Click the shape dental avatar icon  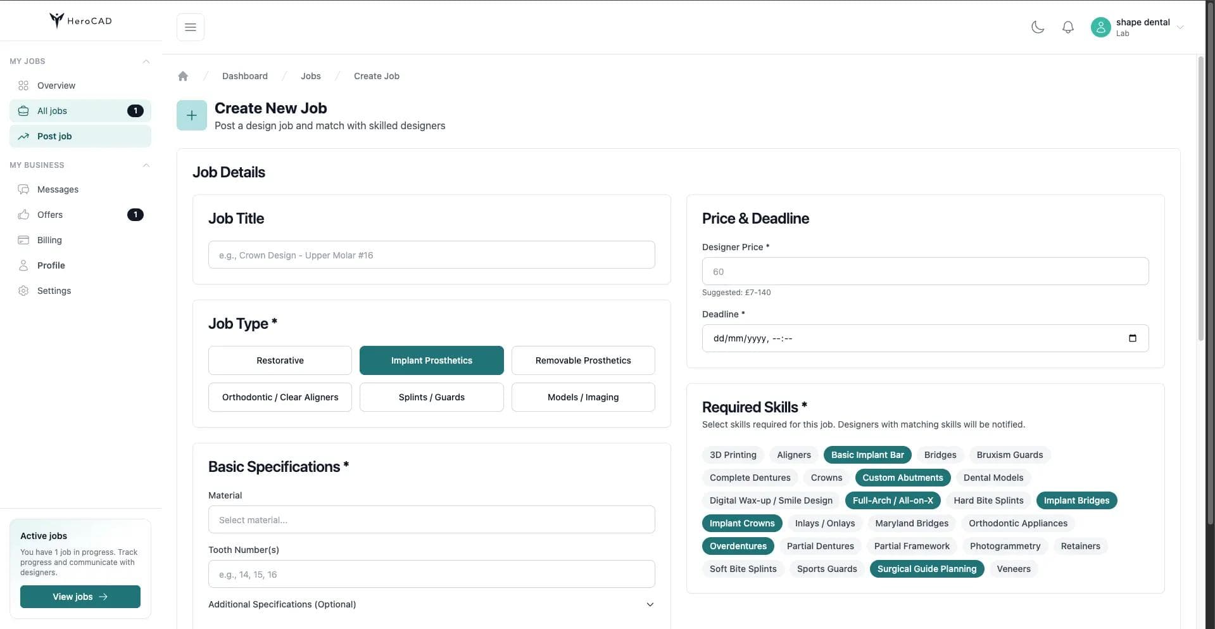(1100, 27)
